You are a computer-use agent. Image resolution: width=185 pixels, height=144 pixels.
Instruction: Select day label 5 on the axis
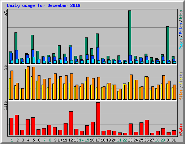pos(34,140)
